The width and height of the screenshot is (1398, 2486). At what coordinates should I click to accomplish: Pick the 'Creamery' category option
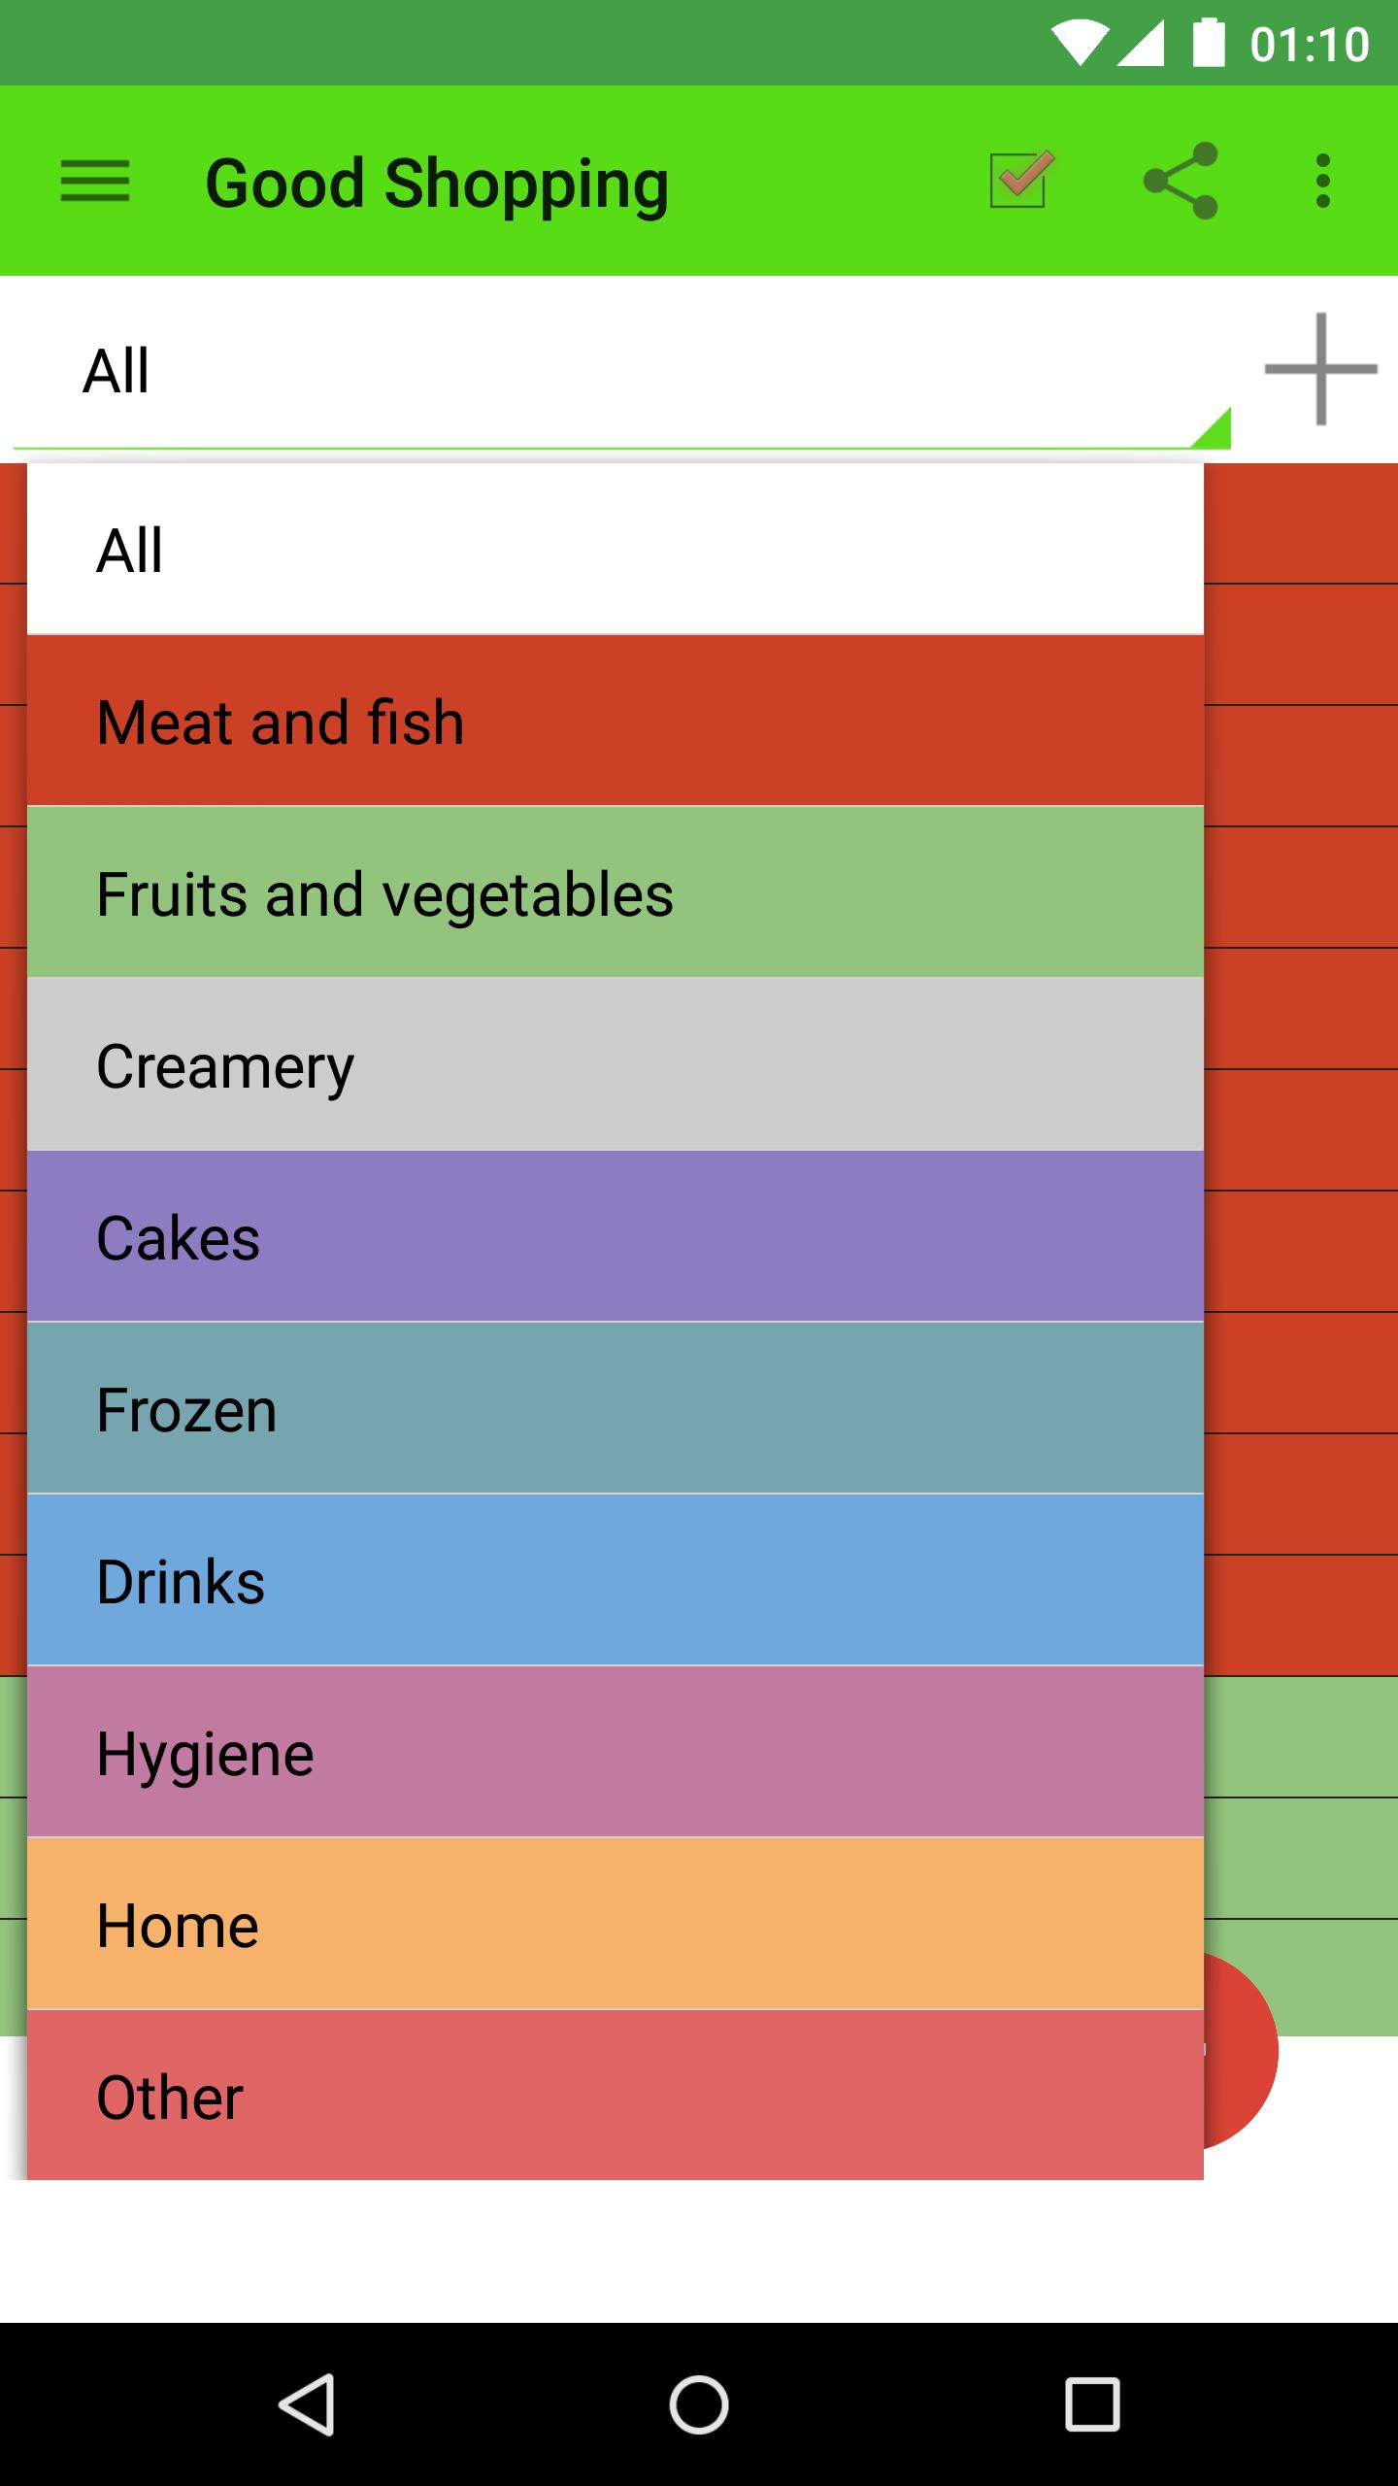pos(616,1065)
